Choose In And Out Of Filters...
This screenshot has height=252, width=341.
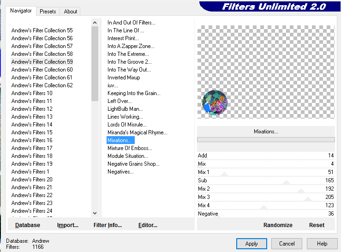[x=132, y=23]
